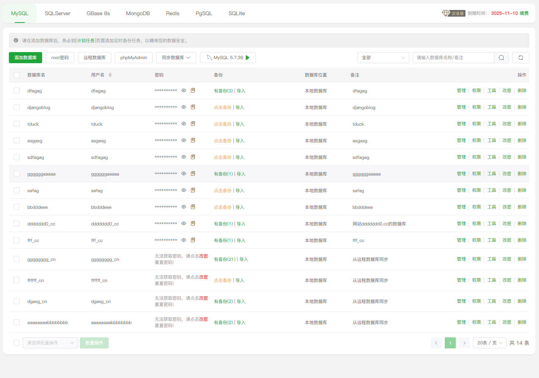Screen dimensions: 539x378
Task: Click the refresh list icon
Action: (521, 58)
